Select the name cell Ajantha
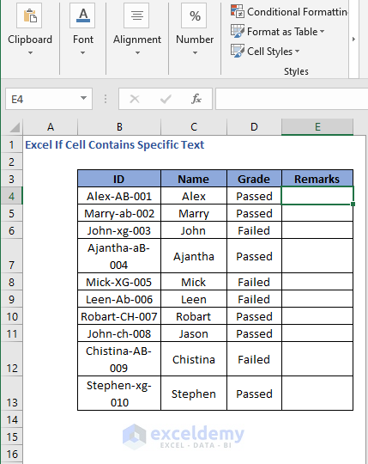The width and height of the screenshot is (368, 464). tap(194, 256)
